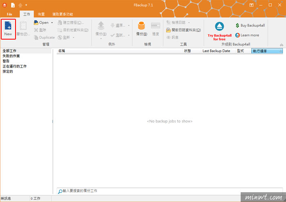The height and width of the screenshot is (202, 286).
Task: Sort by the 狀態 column header
Action: (x=192, y=51)
